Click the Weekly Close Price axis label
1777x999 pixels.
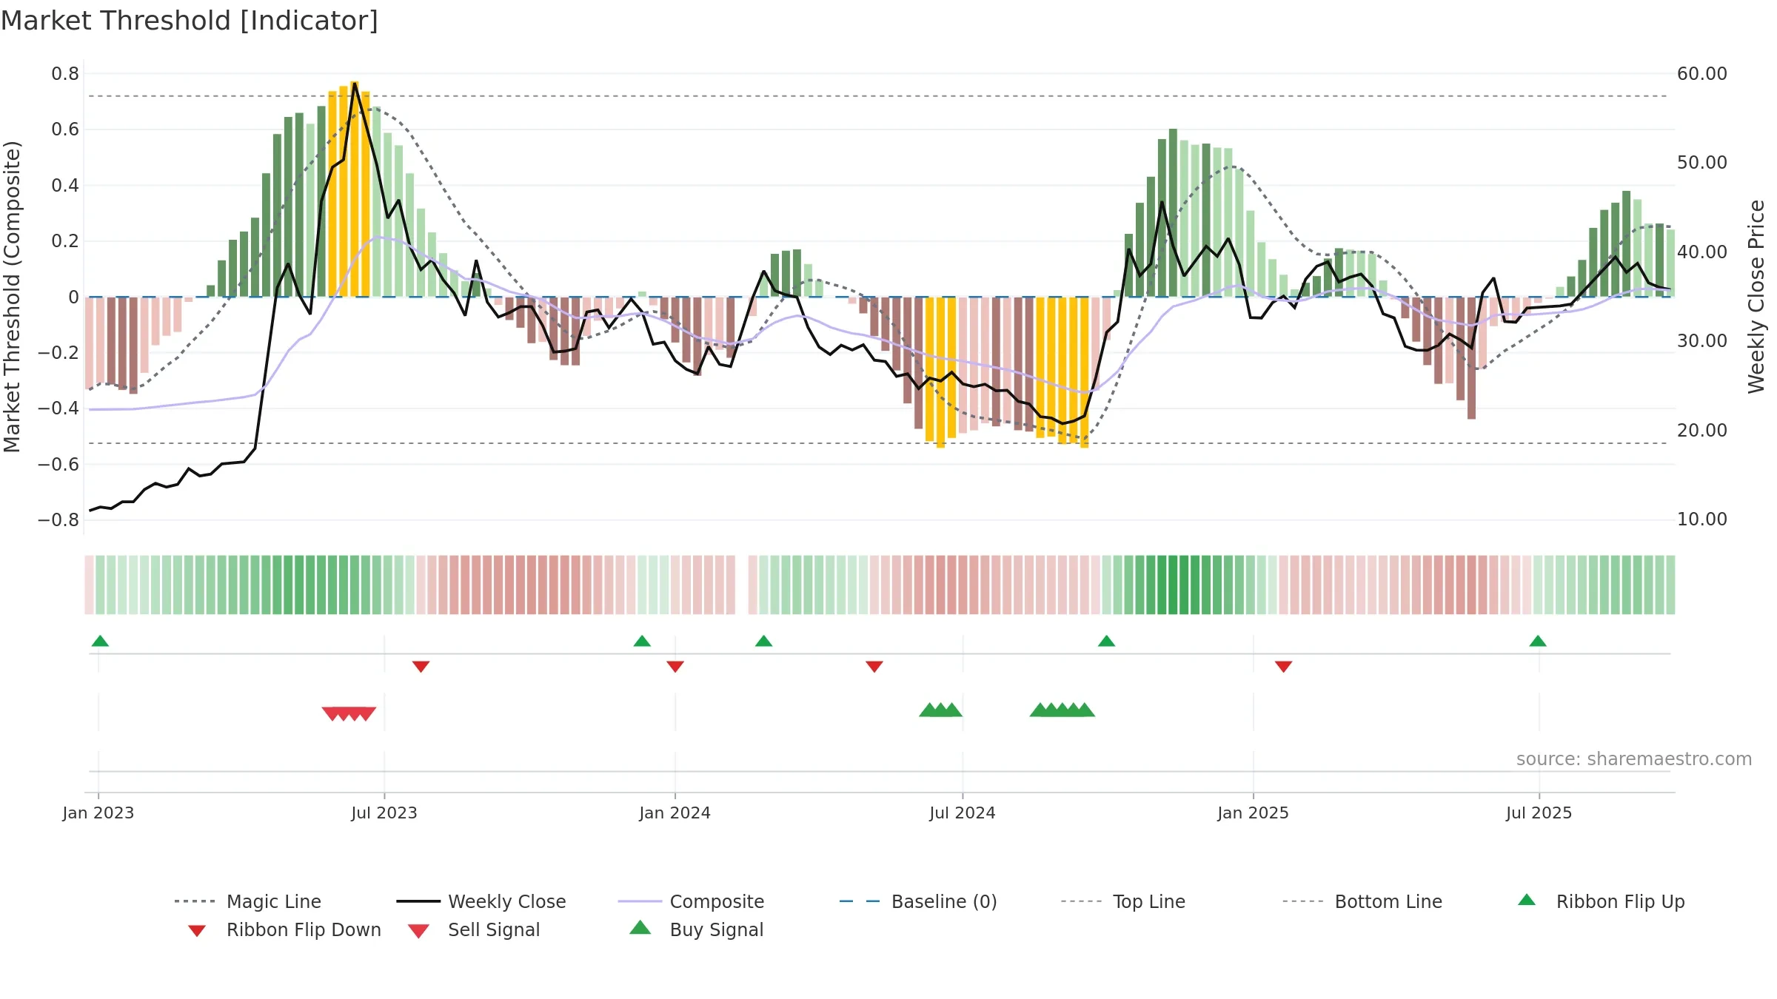point(1756,296)
